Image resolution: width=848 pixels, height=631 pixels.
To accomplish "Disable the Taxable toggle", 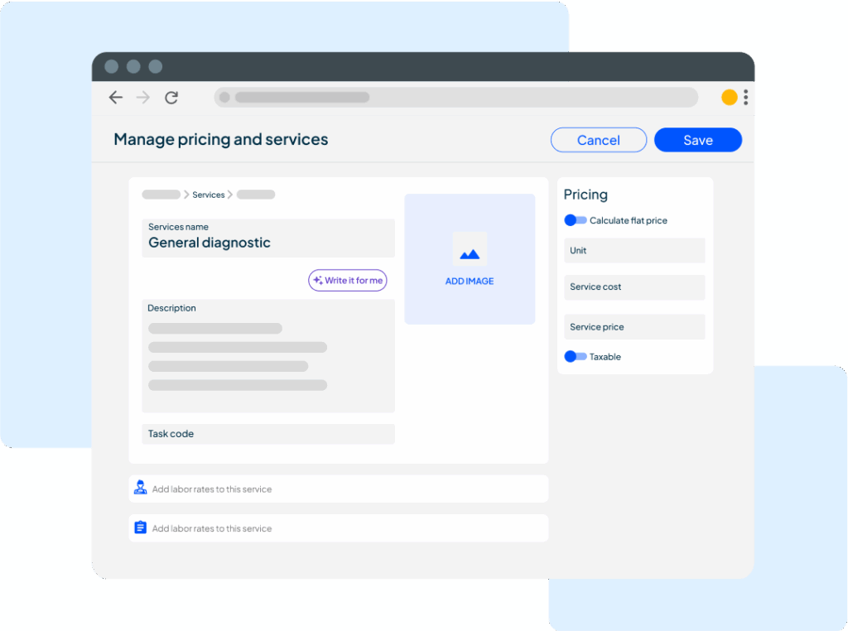I will (x=575, y=356).
